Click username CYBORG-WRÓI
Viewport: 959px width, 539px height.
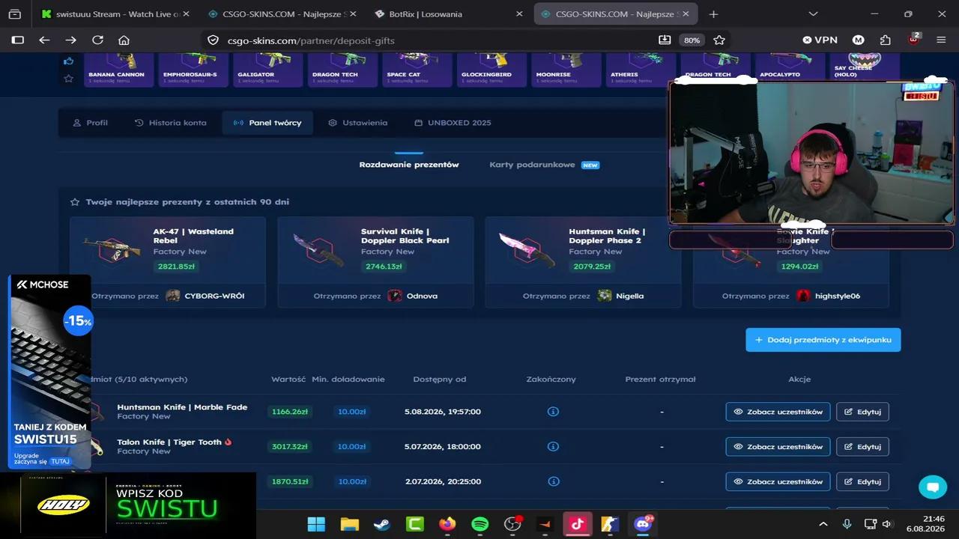tap(214, 296)
